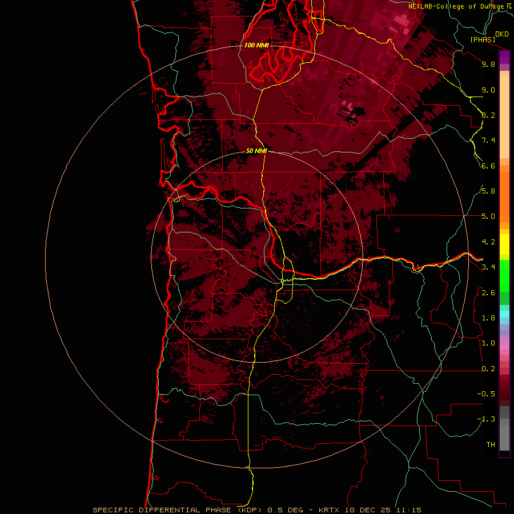Click the 8.2 value on color scale
This screenshot has width=514, height=514.
pos(488,115)
